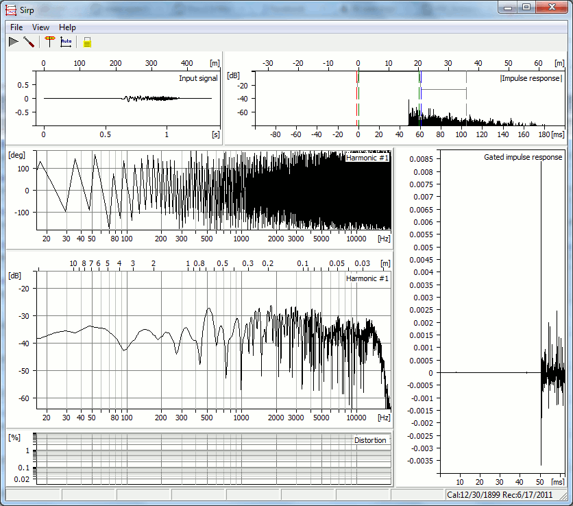This screenshot has width=573, height=506.
Task: Maximize the Sirp window
Action: coord(526,8)
